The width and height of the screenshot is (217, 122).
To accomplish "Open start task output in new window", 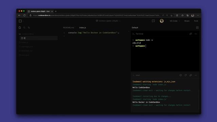I will 191,75.
